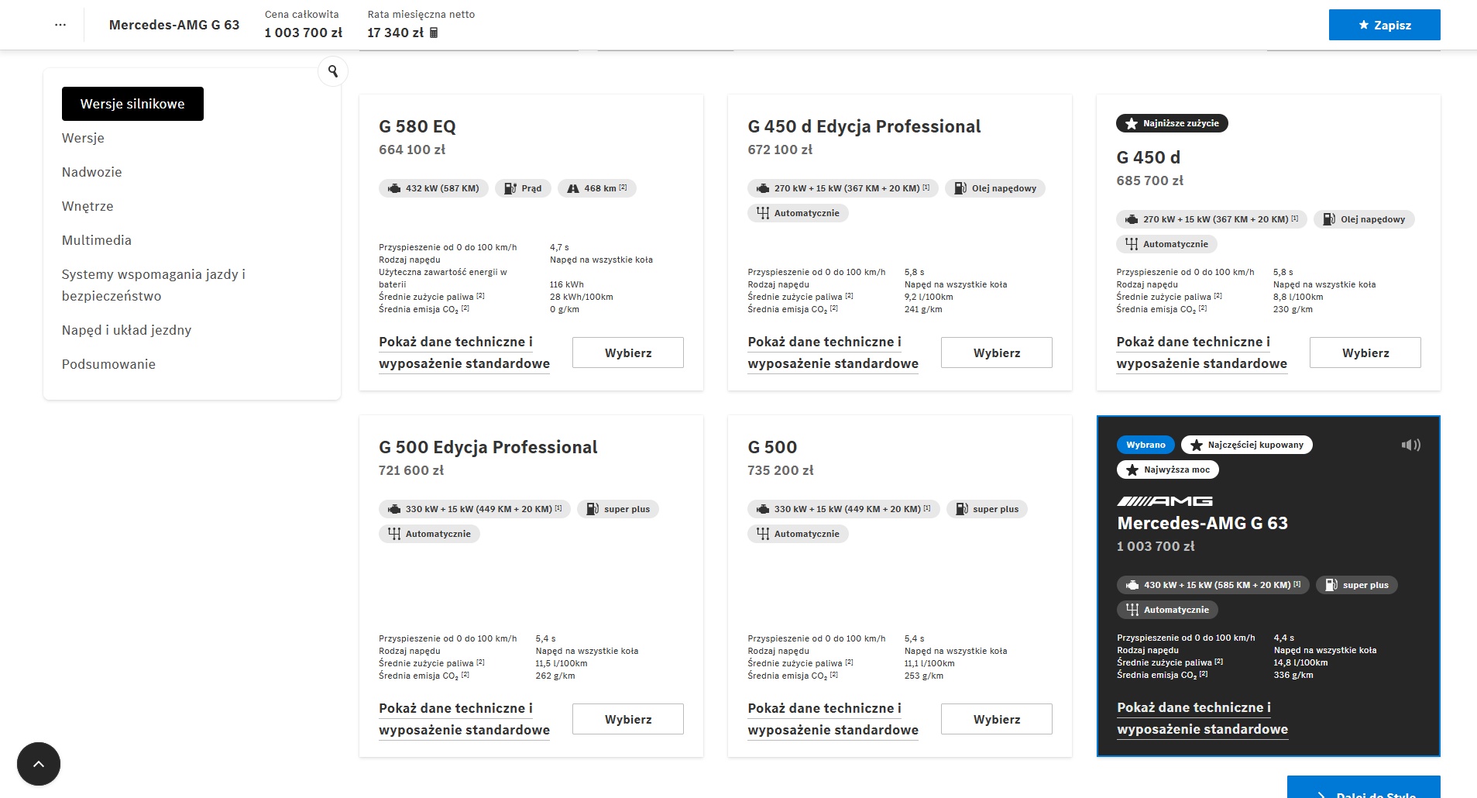
Task: Go to the Nadwozie section
Action: point(91,172)
